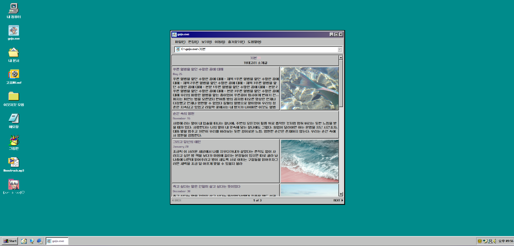Open the 파일(F) menu
Viewport: 514px width, 246px height.
pyautogui.click(x=180, y=42)
